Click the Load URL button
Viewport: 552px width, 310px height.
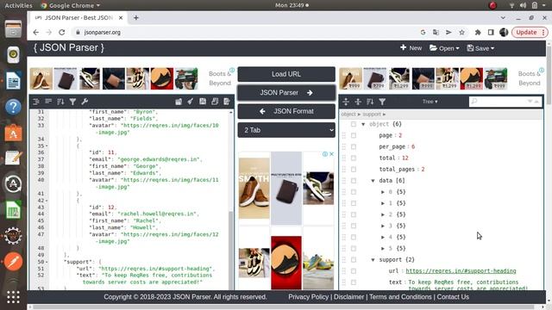point(286,74)
